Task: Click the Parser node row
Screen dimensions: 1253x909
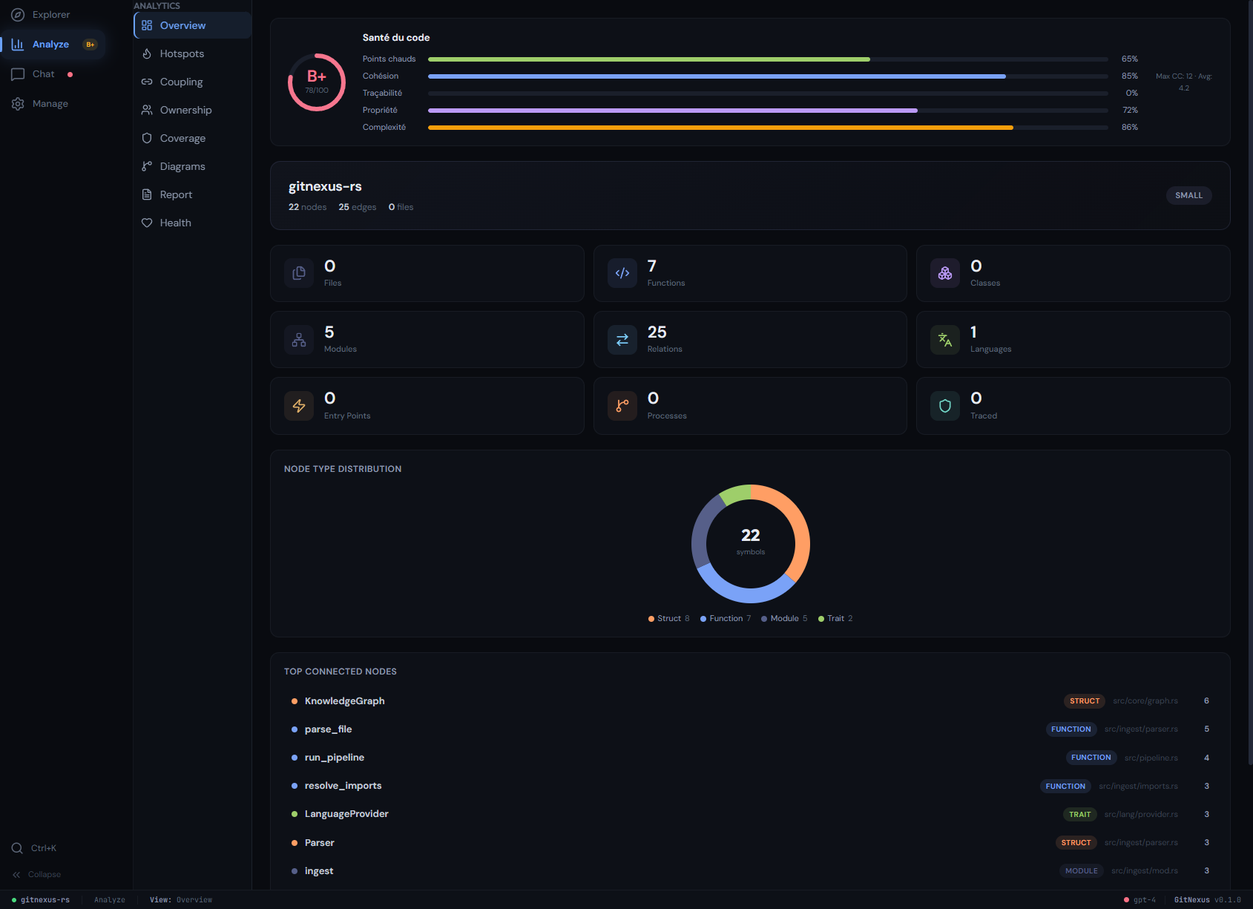Action: tap(750, 842)
